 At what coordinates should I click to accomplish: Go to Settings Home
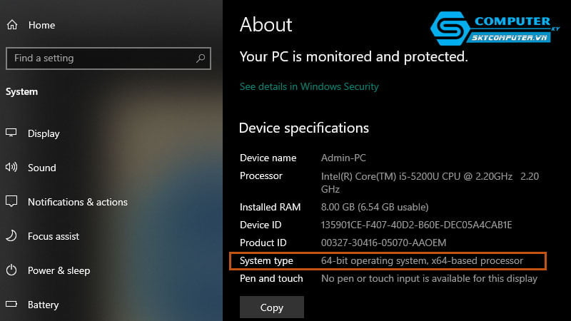[x=41, y=25]
